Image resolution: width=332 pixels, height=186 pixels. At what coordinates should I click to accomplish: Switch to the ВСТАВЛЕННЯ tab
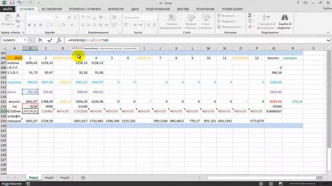pyautogui.click(x=52, y=9)
